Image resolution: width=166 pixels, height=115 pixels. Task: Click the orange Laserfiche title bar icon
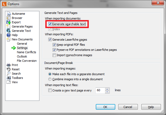(x=4, y=4)
